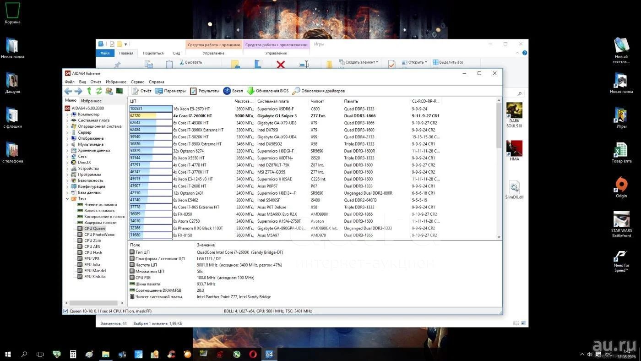Expand the DirectX tree node
Image resolution: width=641 pixels, height=361 pixels.
coord(67,163)
